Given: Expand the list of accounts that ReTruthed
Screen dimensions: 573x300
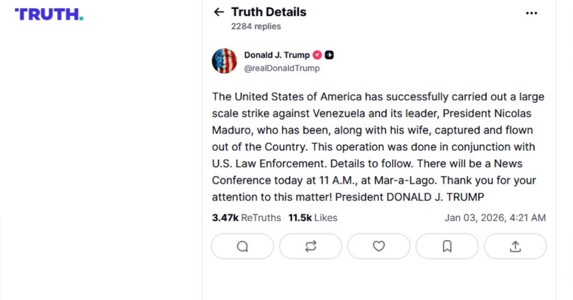Looking at the screenshot, I should pyautogui.click(x=246, y=217).
